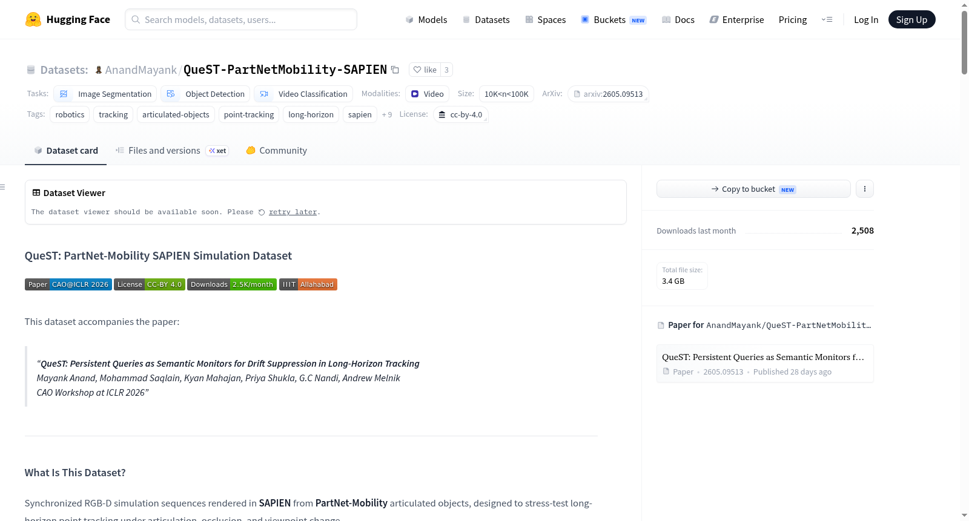Select the robotics tag

[x=70, y=114]
